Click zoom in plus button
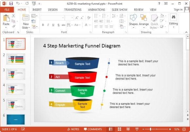The image size is (190, 132). (x=170, y=129)
